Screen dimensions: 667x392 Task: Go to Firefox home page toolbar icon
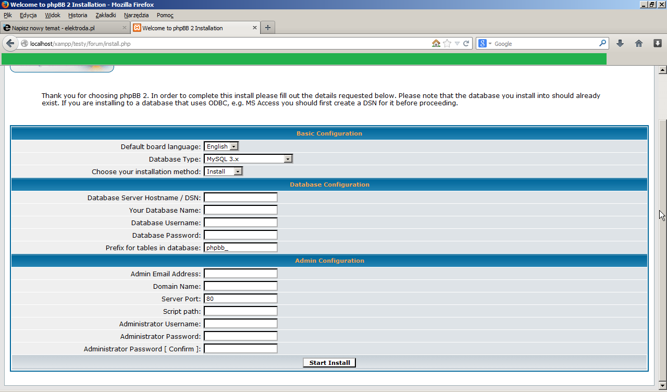tap(639, 43)
